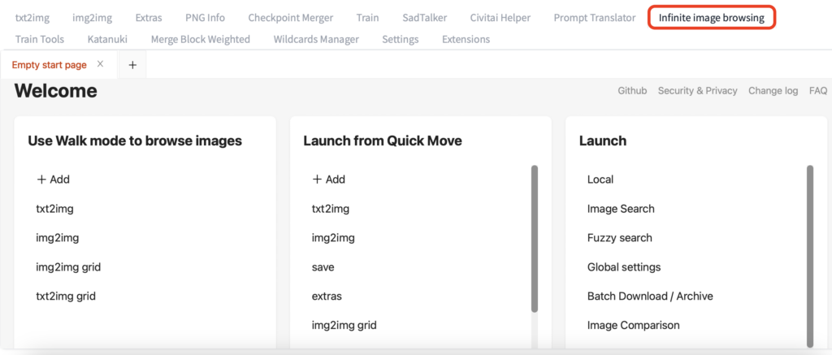Browse img2img grid in Walk mode
The height and width of the screenshot is (355, 832).
[68, 267]
